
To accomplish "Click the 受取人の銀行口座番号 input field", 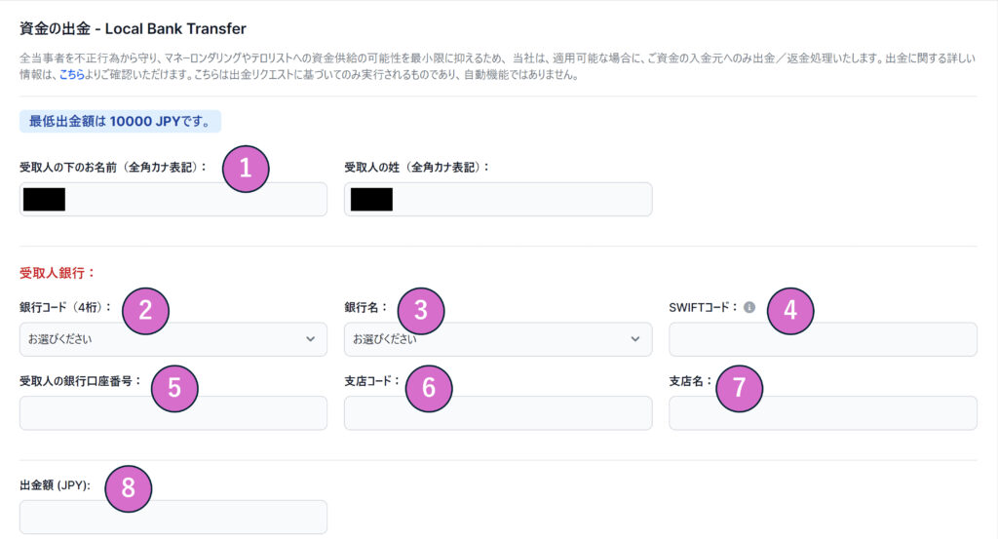I will point(173,413).
